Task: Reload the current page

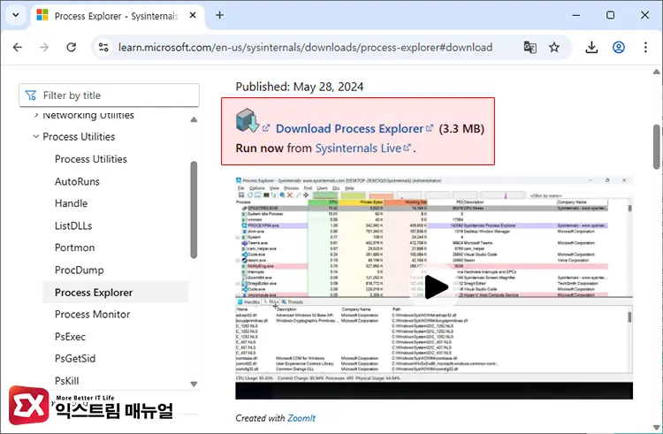Action: (x=71, y=47)
